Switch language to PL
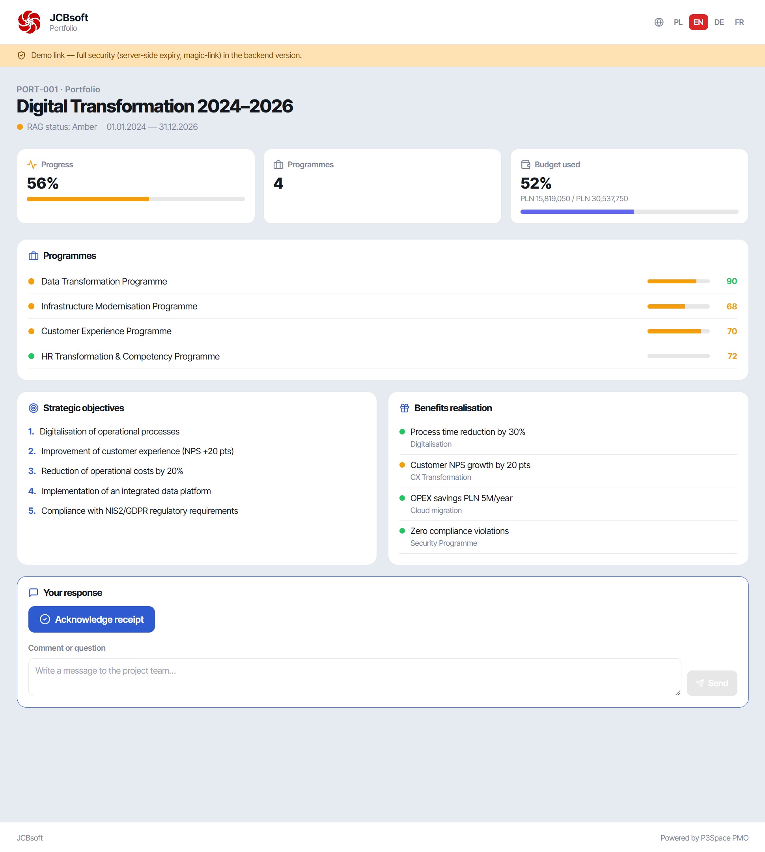This screenshot has width=765, height=852. point(678,22)
